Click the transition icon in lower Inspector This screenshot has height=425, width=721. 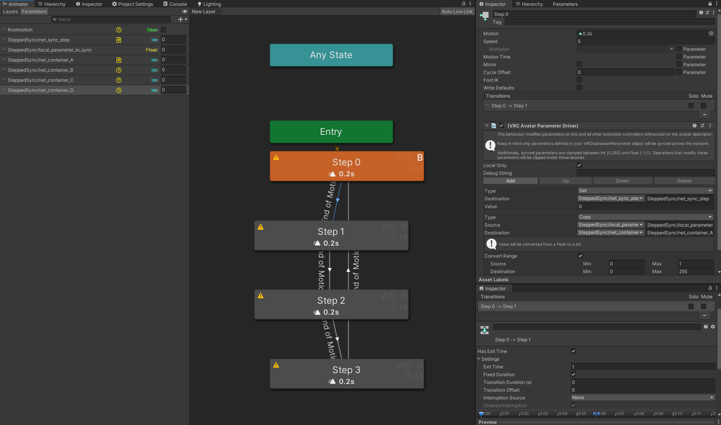tap(485, 330)
